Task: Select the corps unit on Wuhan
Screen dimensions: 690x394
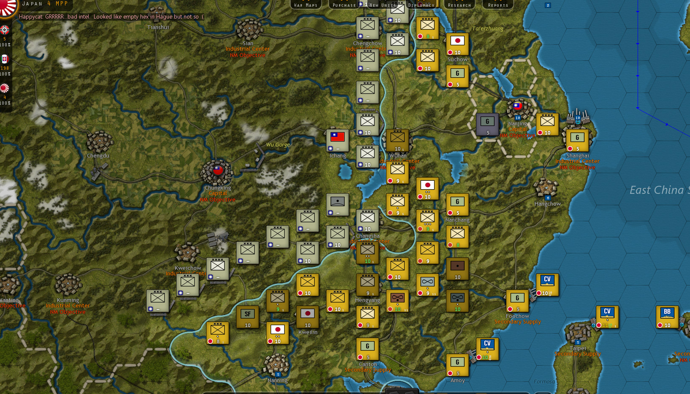Action: pyautogui.click(x=397, y=141)
